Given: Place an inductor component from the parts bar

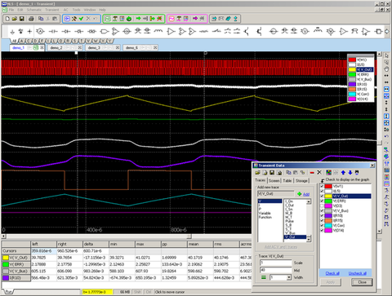Looking at the screenshot, I should pyautogui.click(x=158, y=31).
